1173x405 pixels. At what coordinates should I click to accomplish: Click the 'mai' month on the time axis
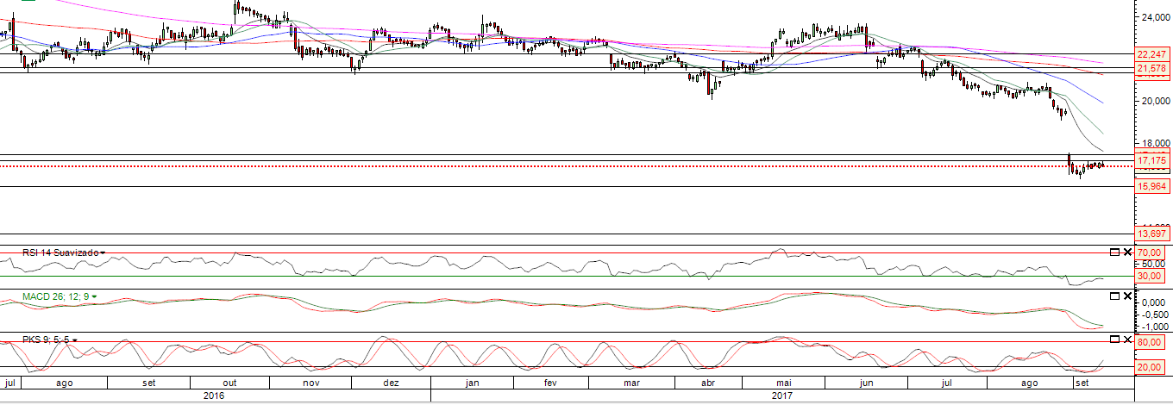784,382
